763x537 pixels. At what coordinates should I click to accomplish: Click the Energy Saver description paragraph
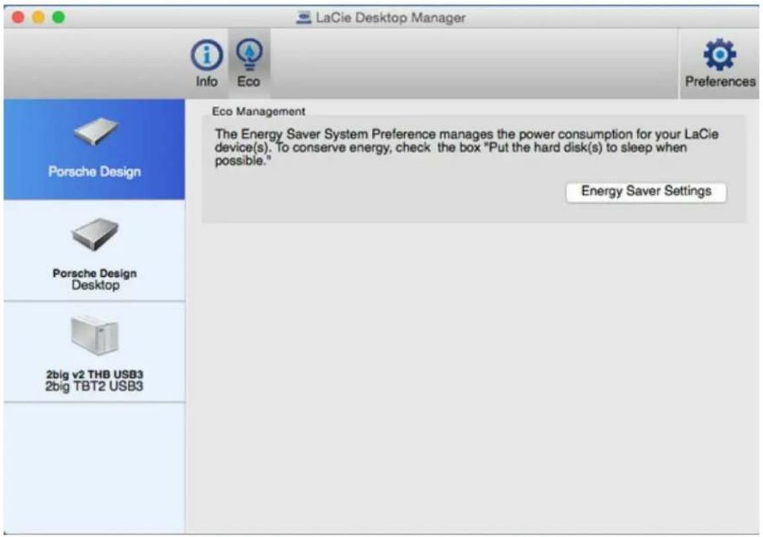tap(467, 147)
